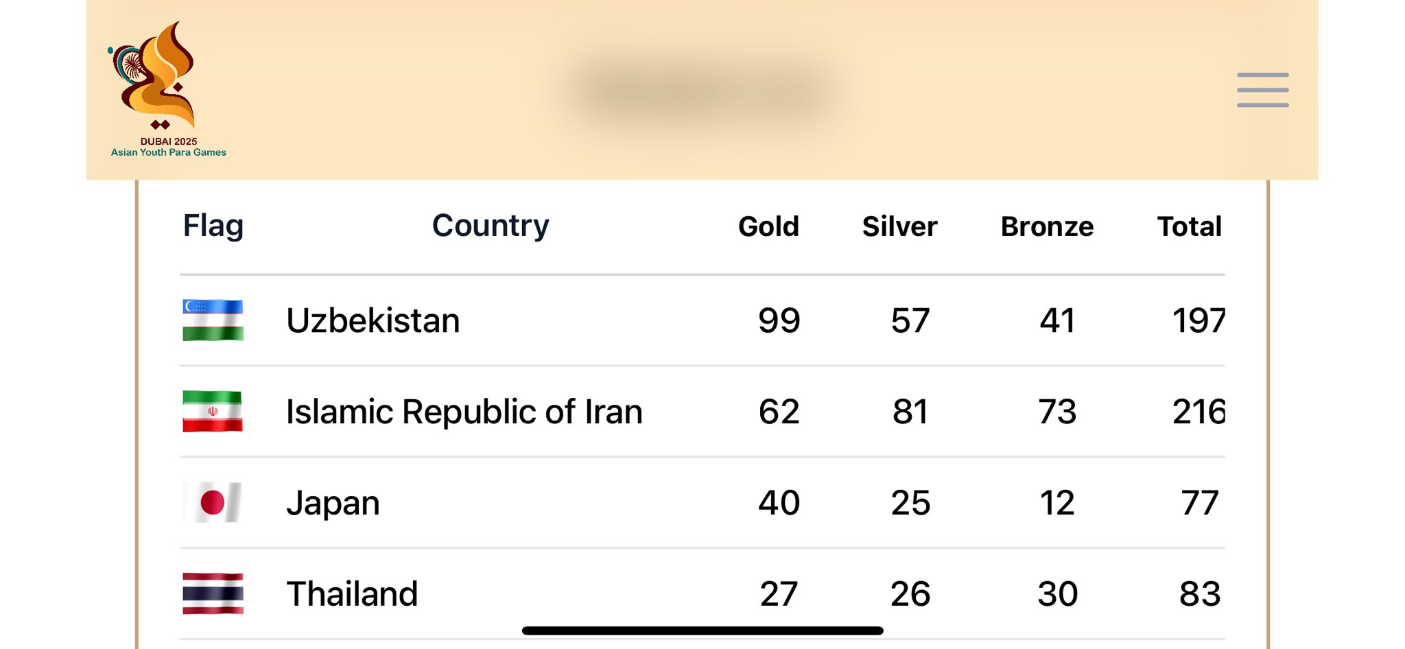The width and height of the screenshot is (1405, 649).
Task: Select the Silver column header
Action: (899, 226)
